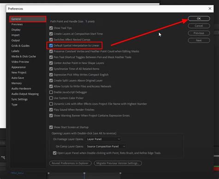This screenshot has height=179, width=219.
Task: Toggle Synchronize Time of All Related Items
Action: point(51,69)
